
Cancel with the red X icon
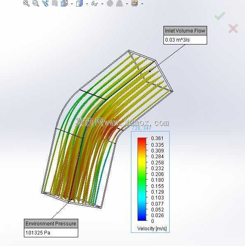[x=233, y=28]
